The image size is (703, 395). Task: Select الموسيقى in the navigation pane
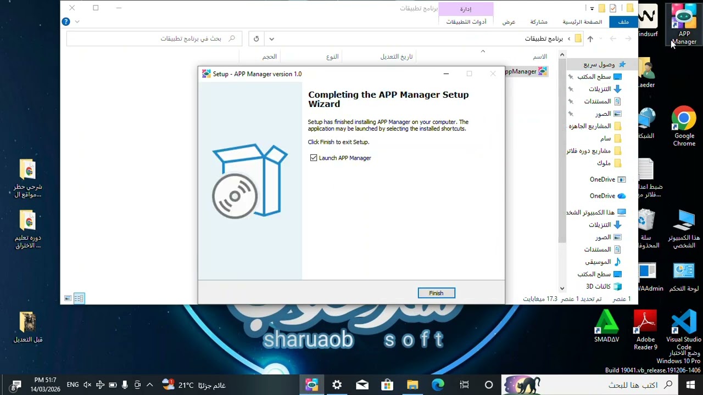602,262
